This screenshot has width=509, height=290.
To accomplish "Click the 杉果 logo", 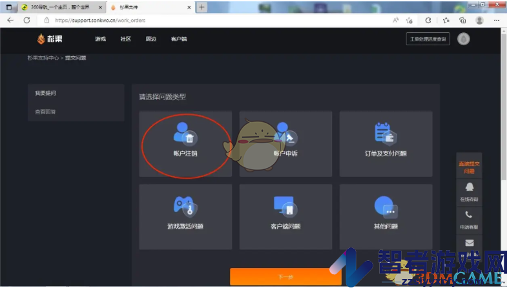I will tap(50, 39).
